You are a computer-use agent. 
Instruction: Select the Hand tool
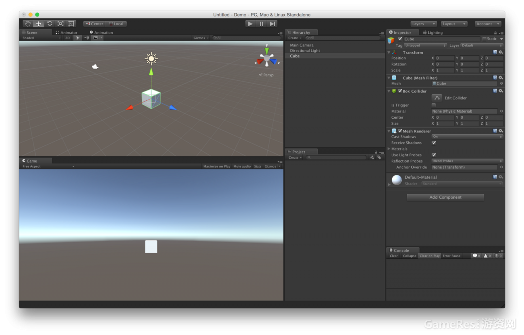(x=28, y=24)
